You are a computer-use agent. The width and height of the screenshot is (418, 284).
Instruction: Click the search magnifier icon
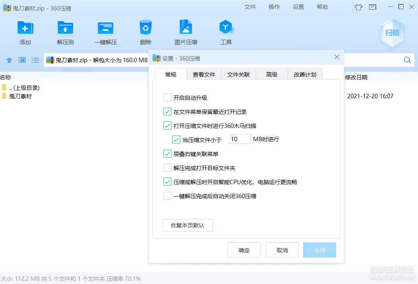point(407,60)
